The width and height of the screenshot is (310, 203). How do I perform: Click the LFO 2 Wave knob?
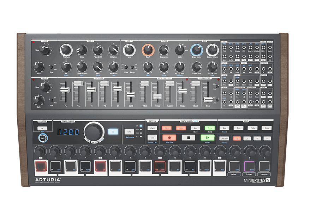44,87
